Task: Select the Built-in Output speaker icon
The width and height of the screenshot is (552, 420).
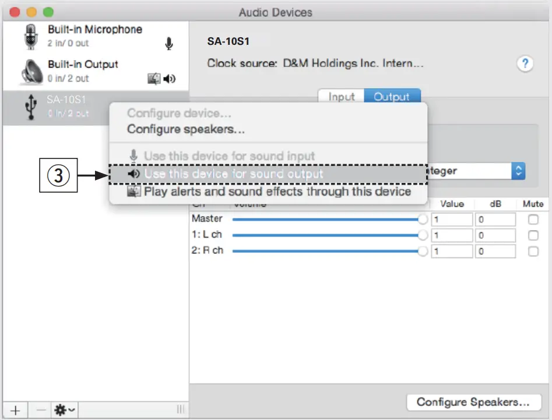Action: pyautogui.click(x=31, y=72)
